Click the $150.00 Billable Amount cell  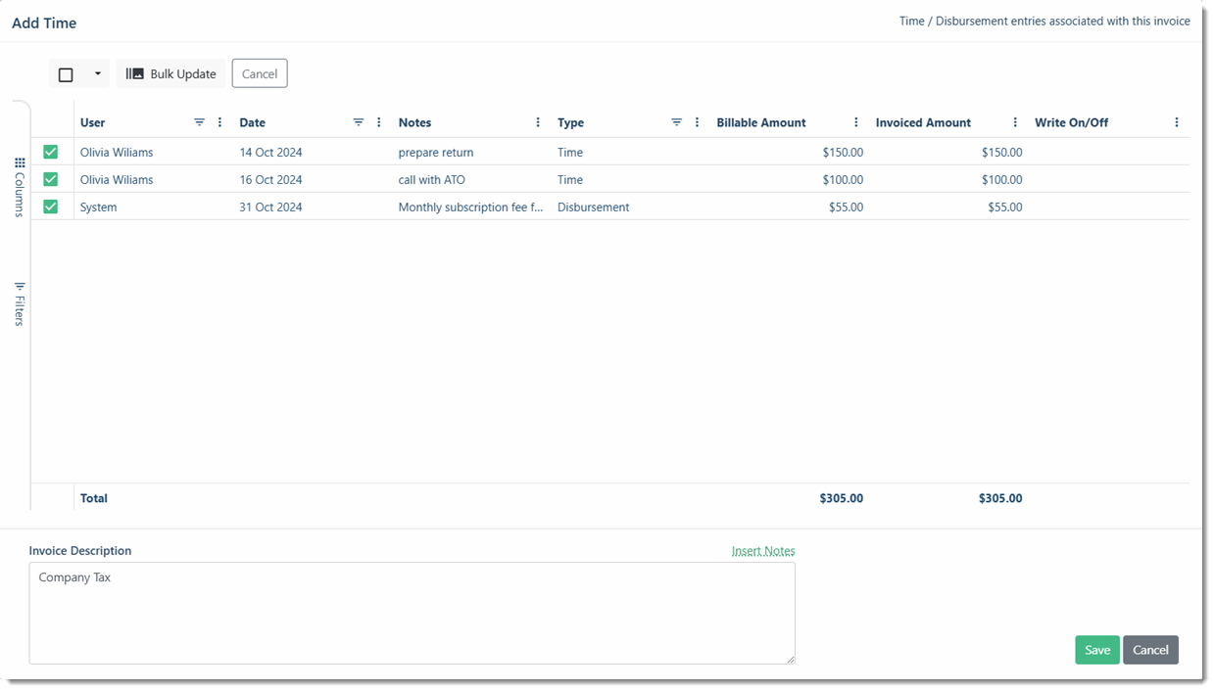(843, 152)
